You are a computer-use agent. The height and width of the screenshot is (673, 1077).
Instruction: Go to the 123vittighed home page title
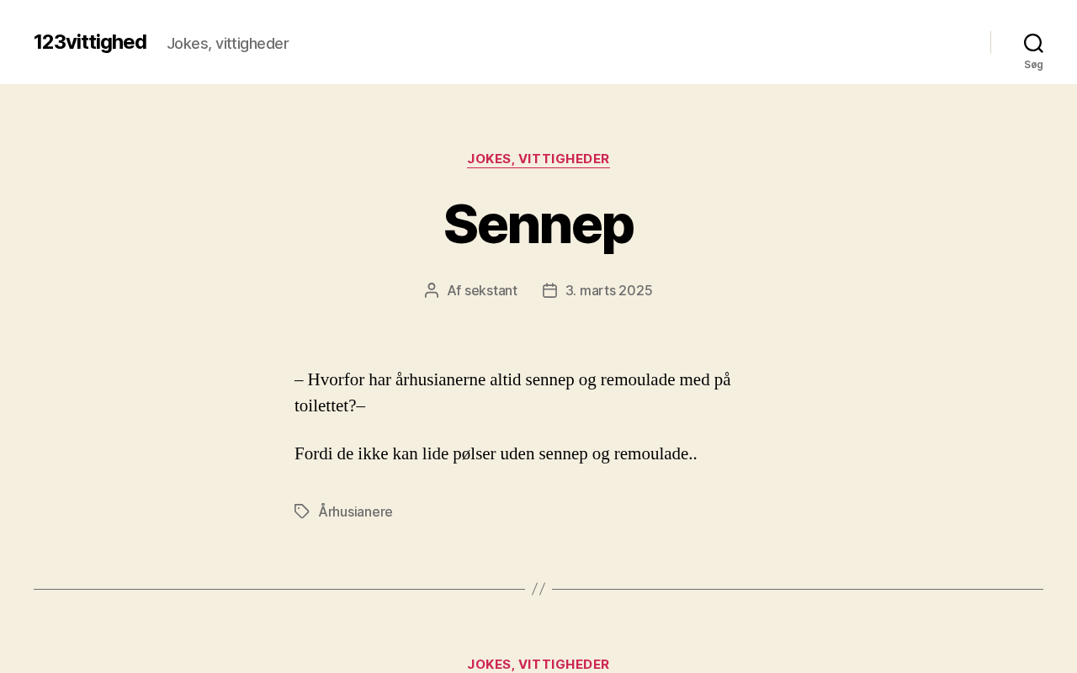90,42
